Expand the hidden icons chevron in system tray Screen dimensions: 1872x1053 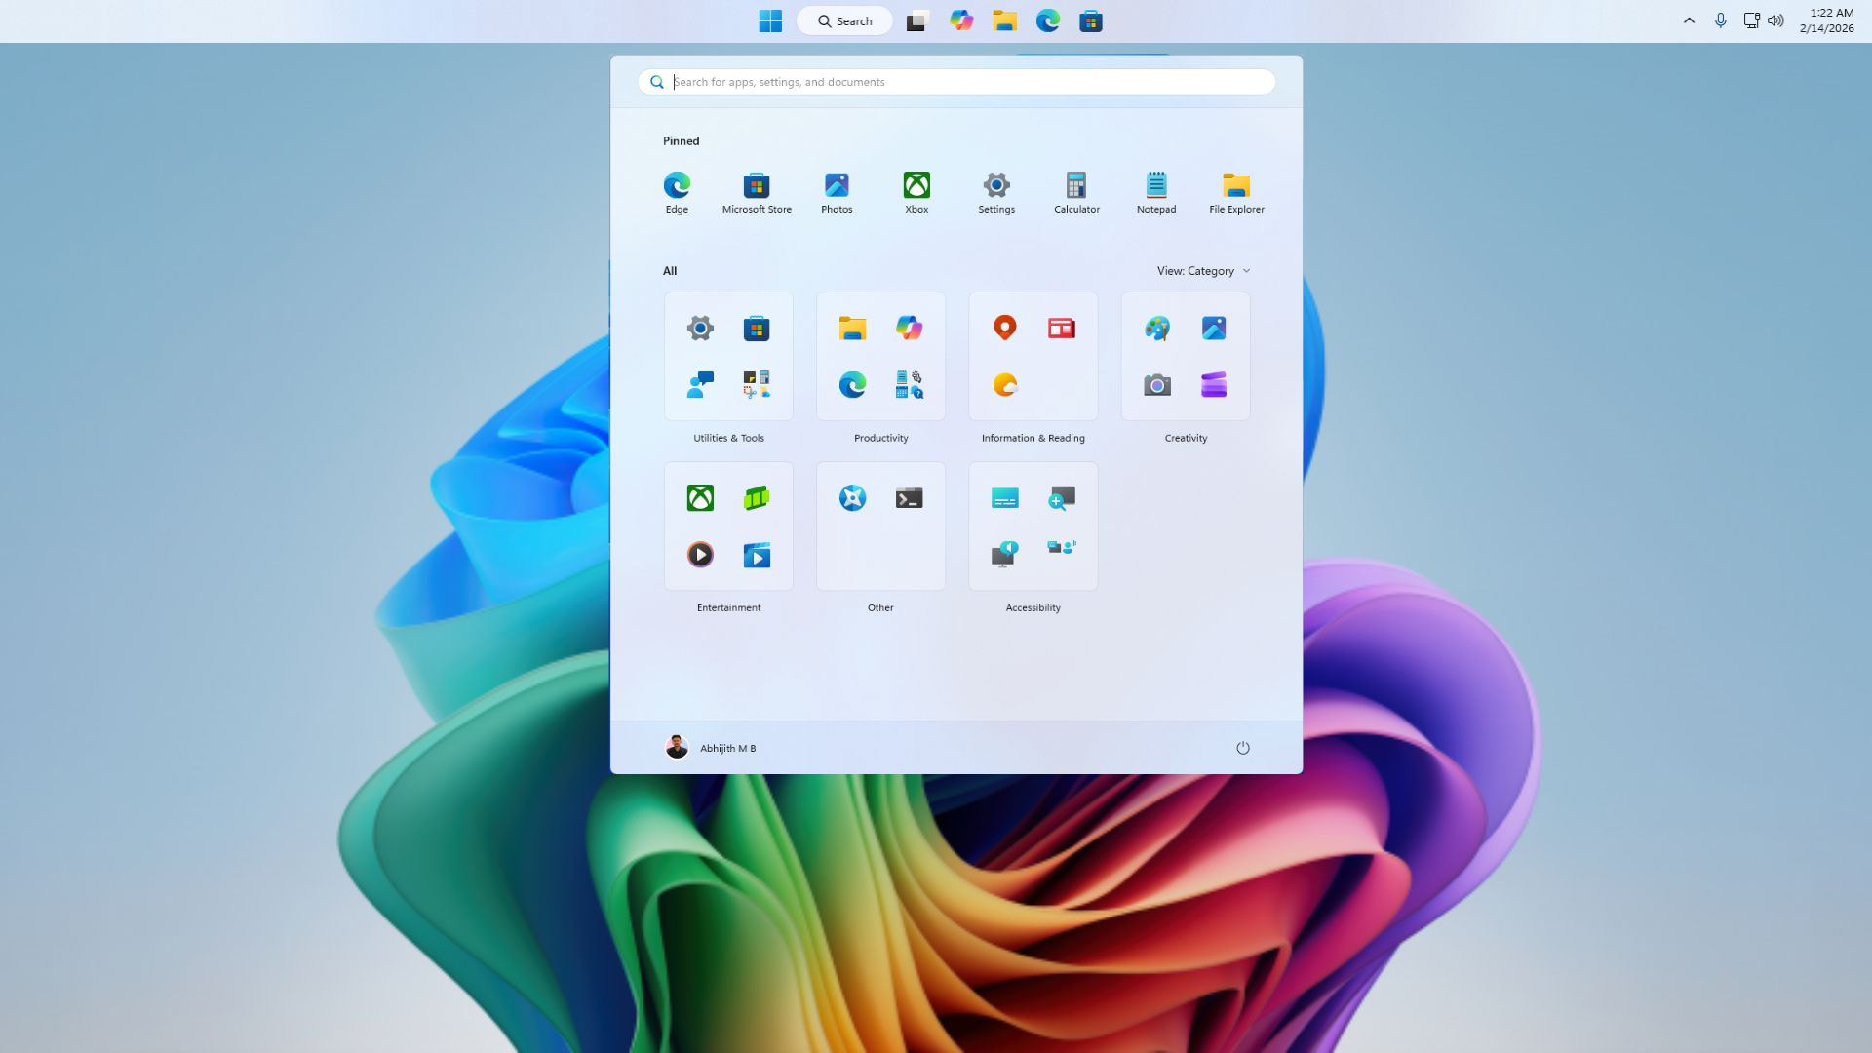(x=1689, y=19)
